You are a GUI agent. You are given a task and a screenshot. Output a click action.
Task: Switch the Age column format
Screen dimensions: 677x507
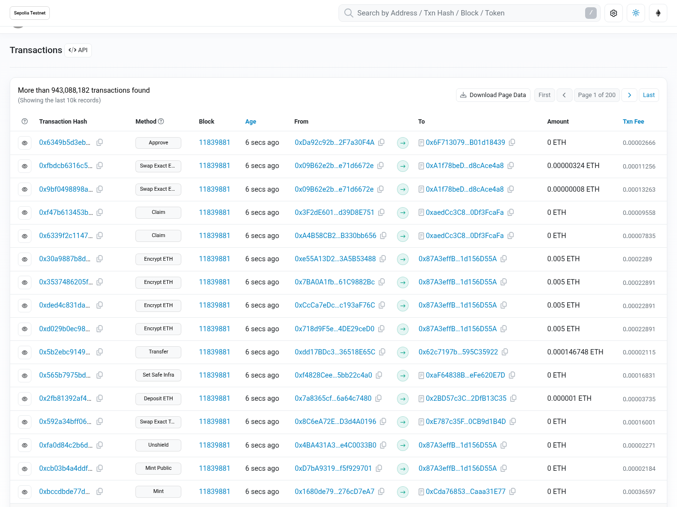click(x=250, y=122)
